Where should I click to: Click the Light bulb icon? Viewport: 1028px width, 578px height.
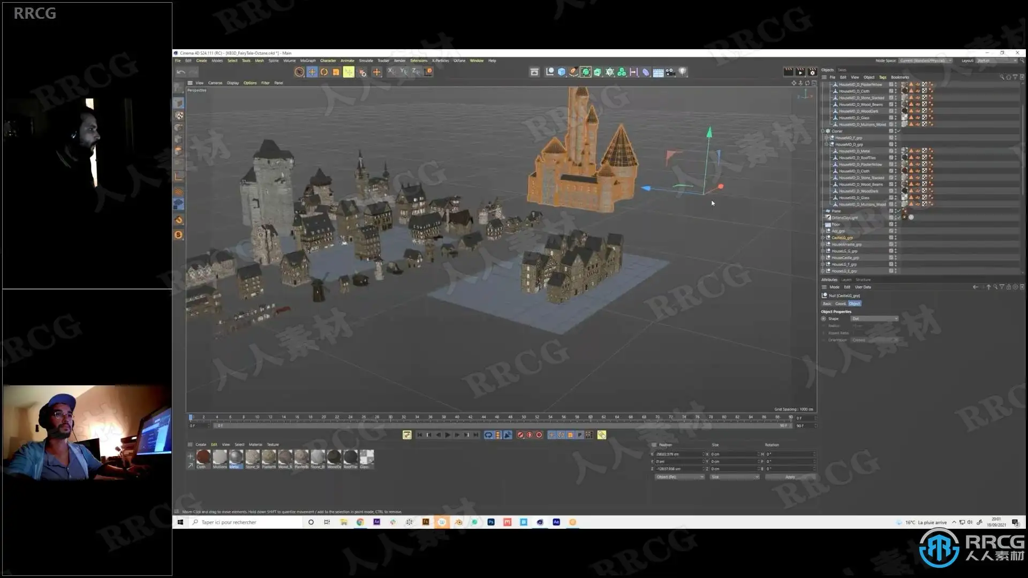coord(683,72)
